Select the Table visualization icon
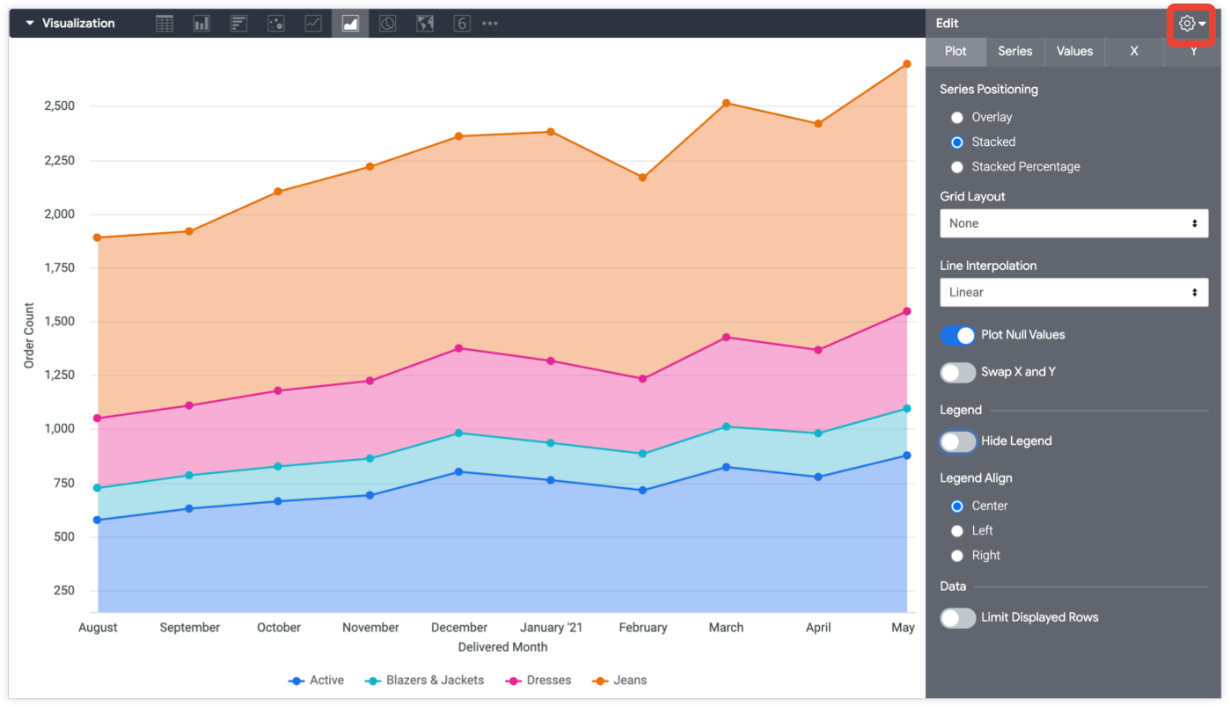The height and width of the screenshot is (707, 1230). coord(165,24)
